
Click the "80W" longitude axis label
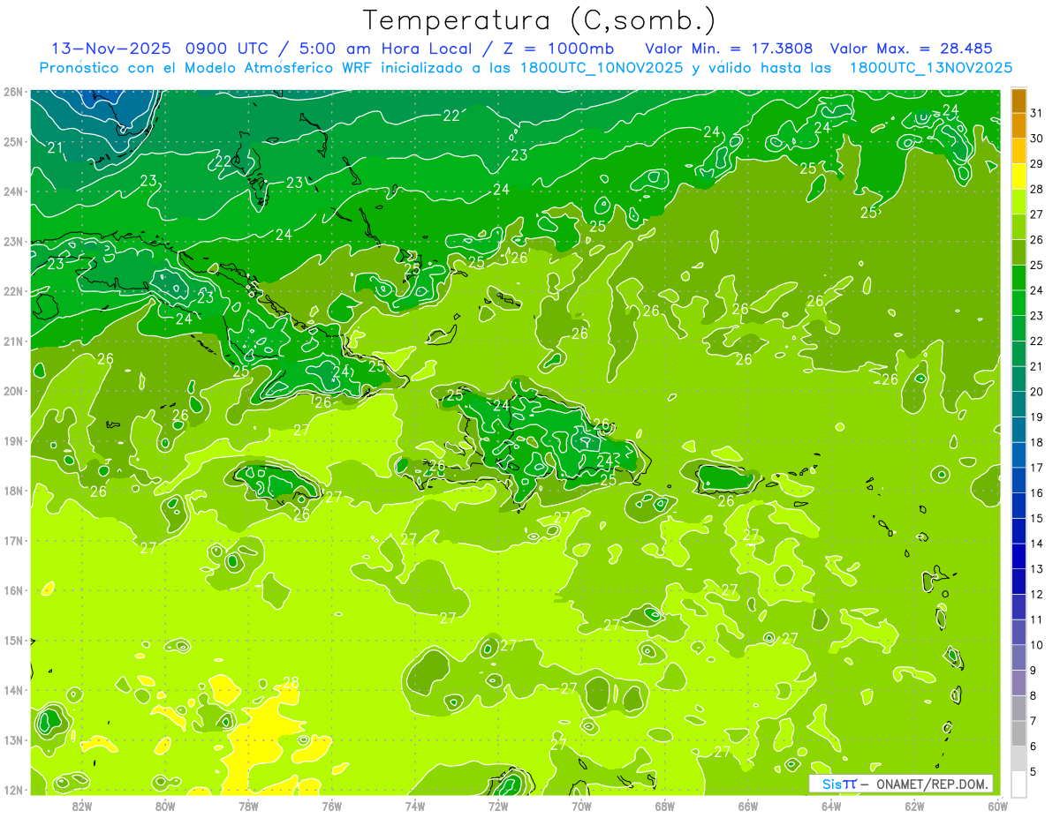click(x=165, y=806)
